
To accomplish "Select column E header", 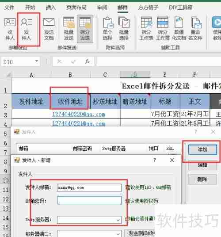I will (x=165, y=75).
